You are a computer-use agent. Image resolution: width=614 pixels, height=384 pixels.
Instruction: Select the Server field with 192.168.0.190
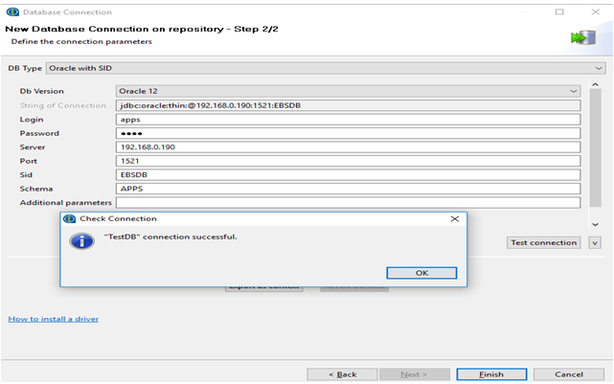point(348,147)
